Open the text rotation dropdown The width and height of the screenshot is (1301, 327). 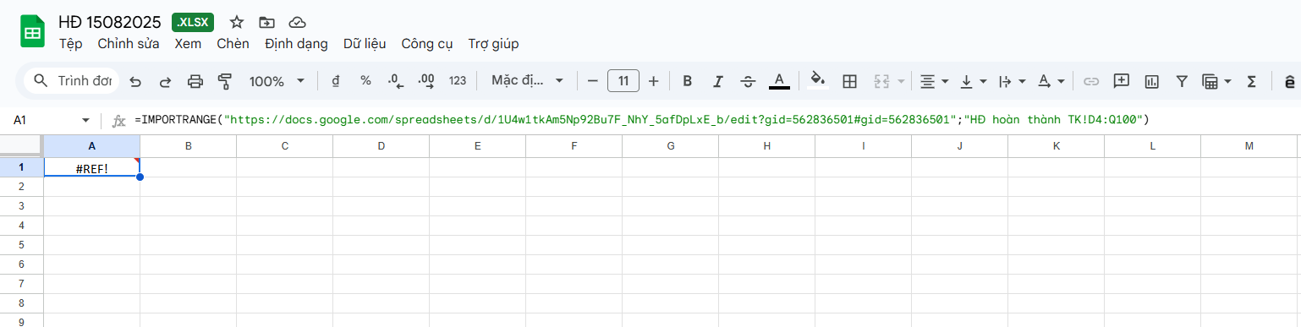tap(1051, 81)
